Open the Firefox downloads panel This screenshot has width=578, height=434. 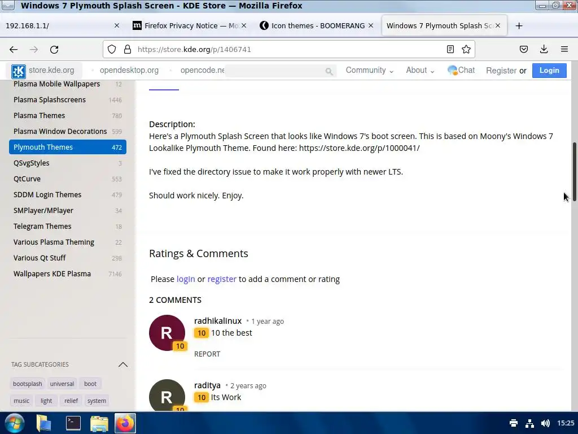[x=544, y=50]
